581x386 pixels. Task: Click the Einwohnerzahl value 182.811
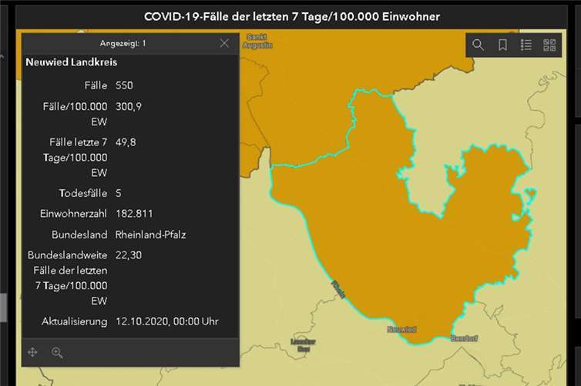(x=139, y=213)
